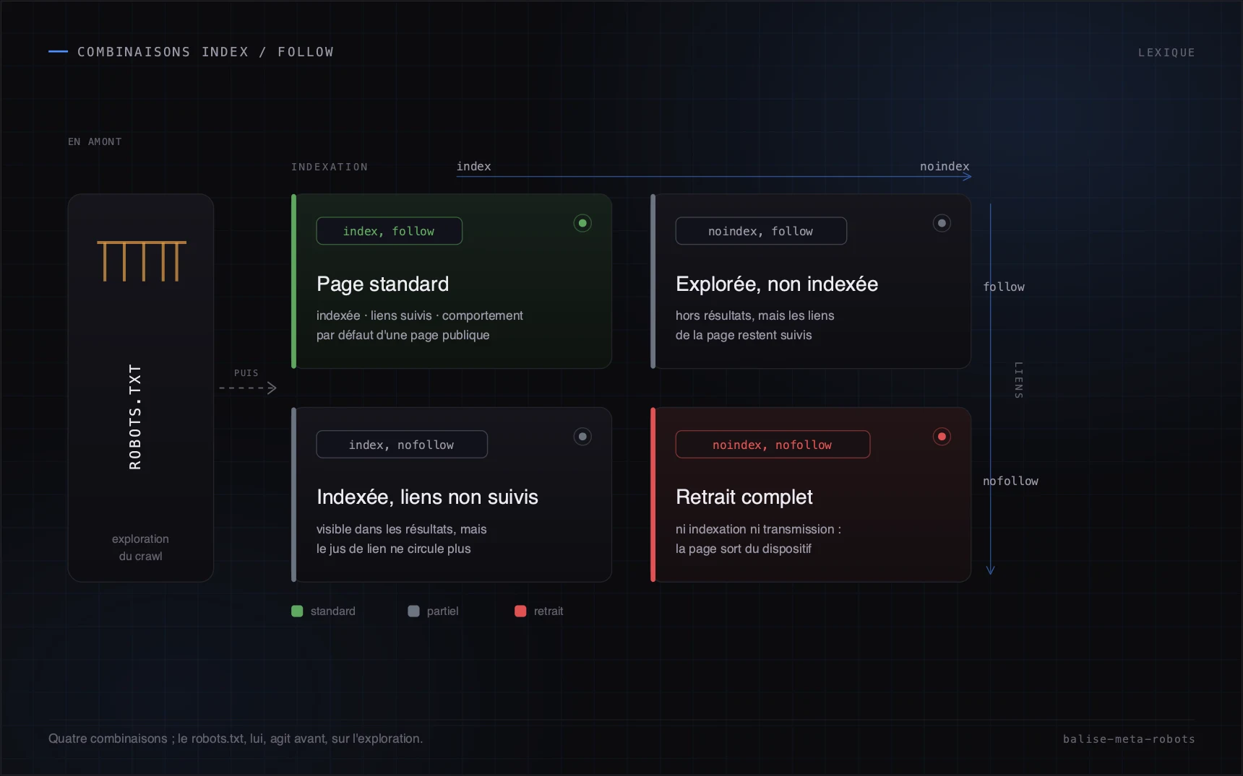Screen dimensions: 1243x776
Task: Select the radio dot on Indexée, liens non suivis card
Action: point(582,437)
